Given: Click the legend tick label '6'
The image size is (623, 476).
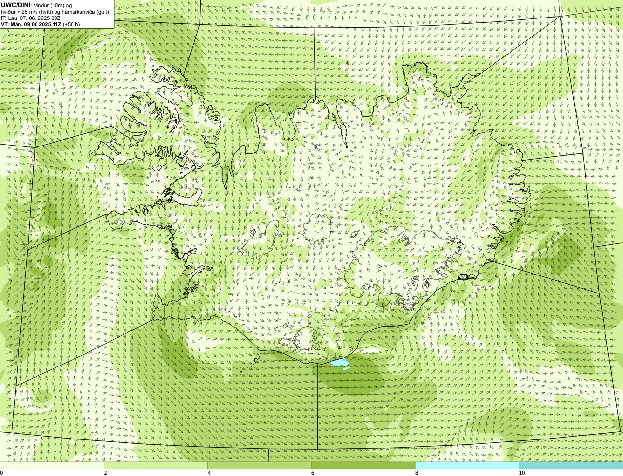Looking at the screenshot, I should tap(312, 473).
